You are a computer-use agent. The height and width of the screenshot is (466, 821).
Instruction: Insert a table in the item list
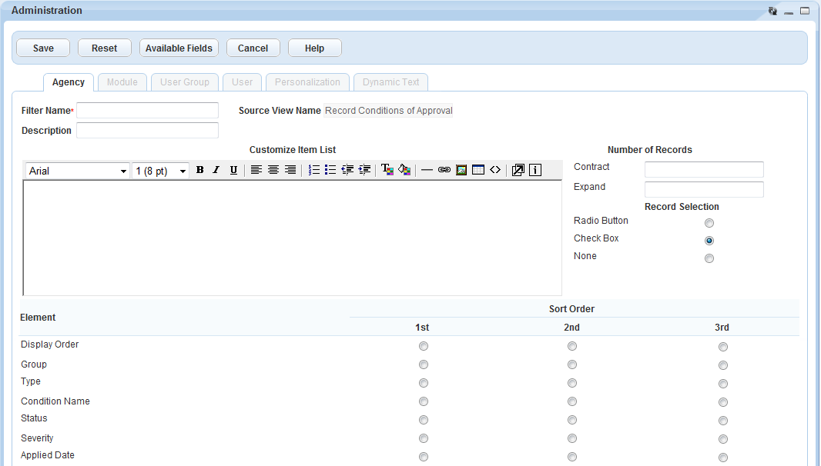click(x=478, y=170)
